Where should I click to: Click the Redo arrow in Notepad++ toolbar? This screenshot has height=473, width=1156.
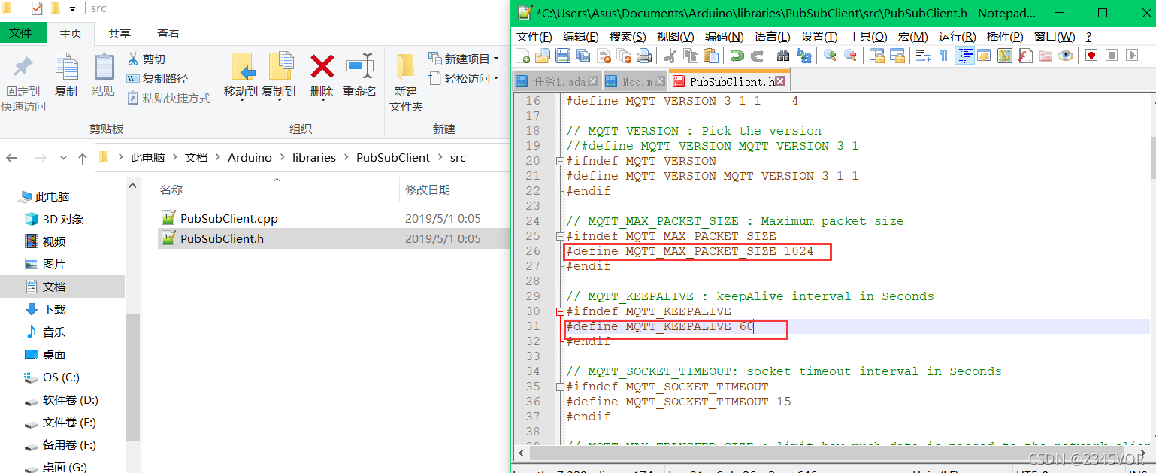(758, 56)
